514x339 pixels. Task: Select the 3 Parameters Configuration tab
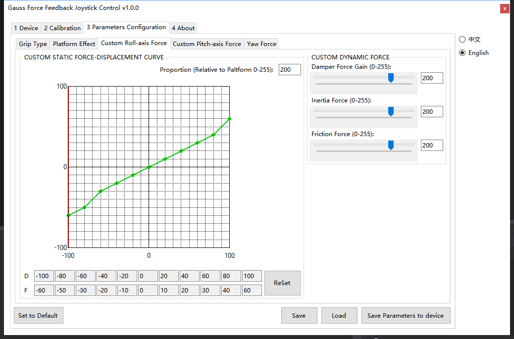click(126, 27)
